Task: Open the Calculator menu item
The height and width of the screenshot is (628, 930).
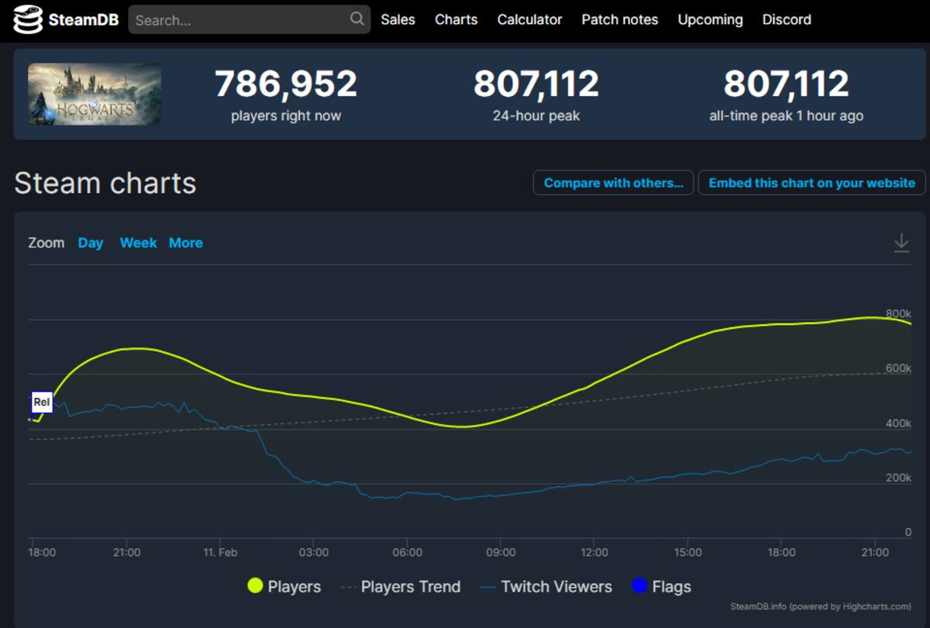Action: 529,19
